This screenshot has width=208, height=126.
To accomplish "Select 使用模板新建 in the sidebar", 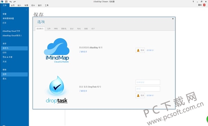I will point(8,18).
